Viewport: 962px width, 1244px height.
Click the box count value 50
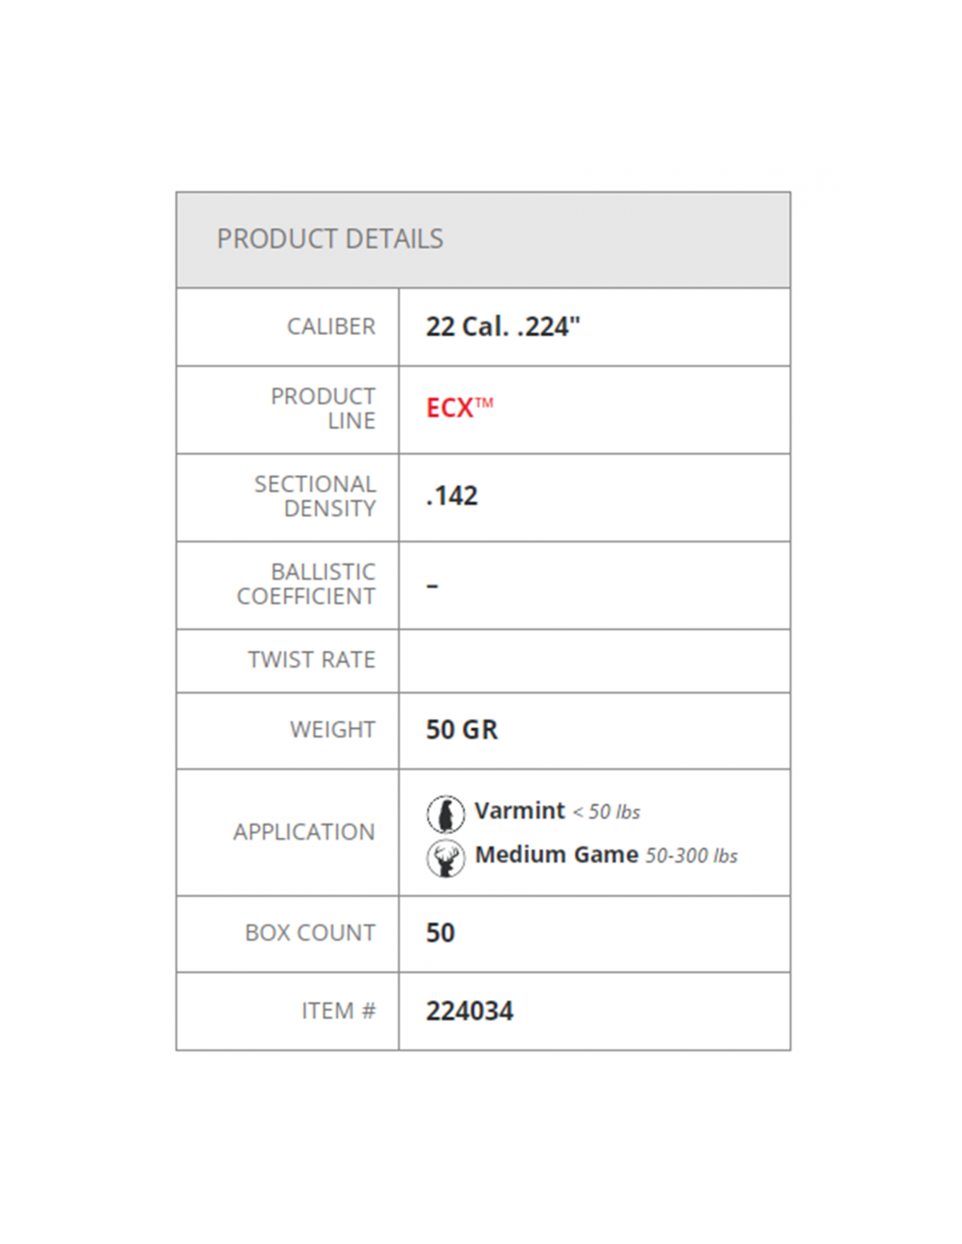[x=440, y=933]
